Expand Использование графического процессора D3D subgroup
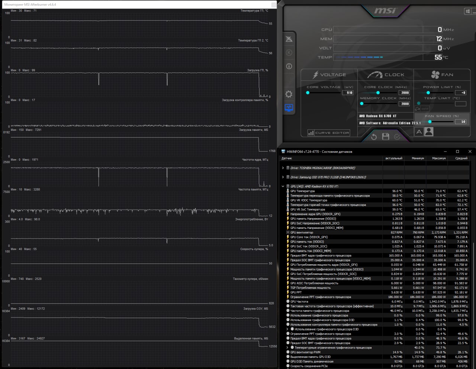Image resolution: width=476 pixels, height=369 pixels. pyautogui.click(x=287, y=329)
